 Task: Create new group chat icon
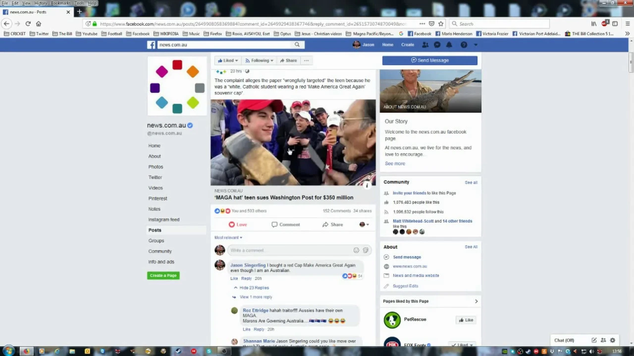pos(603,340)
